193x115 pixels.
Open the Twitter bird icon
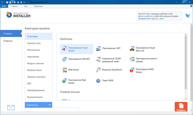pyautogui.click(x=188, y=16)
